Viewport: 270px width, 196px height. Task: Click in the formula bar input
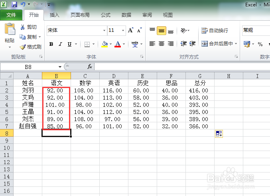[x=182, y=67]
